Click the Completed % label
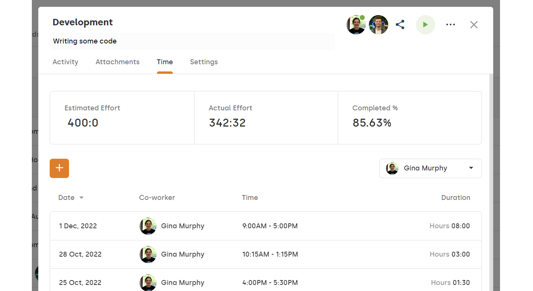 (x=375, y=108)
